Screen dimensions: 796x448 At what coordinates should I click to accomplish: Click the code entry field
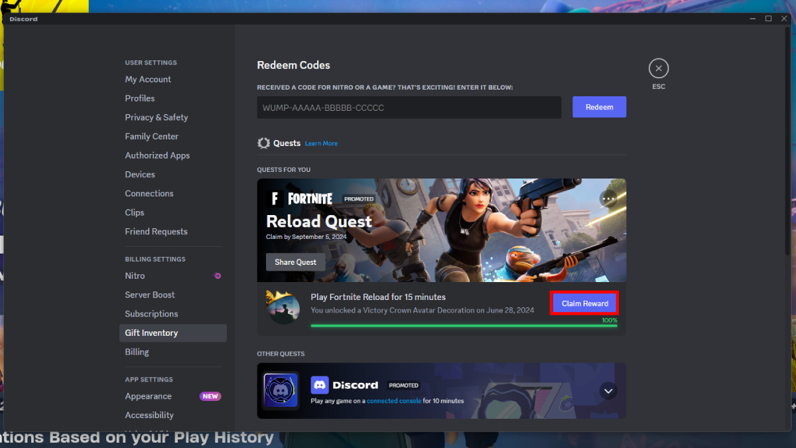(x=409, y=107)
